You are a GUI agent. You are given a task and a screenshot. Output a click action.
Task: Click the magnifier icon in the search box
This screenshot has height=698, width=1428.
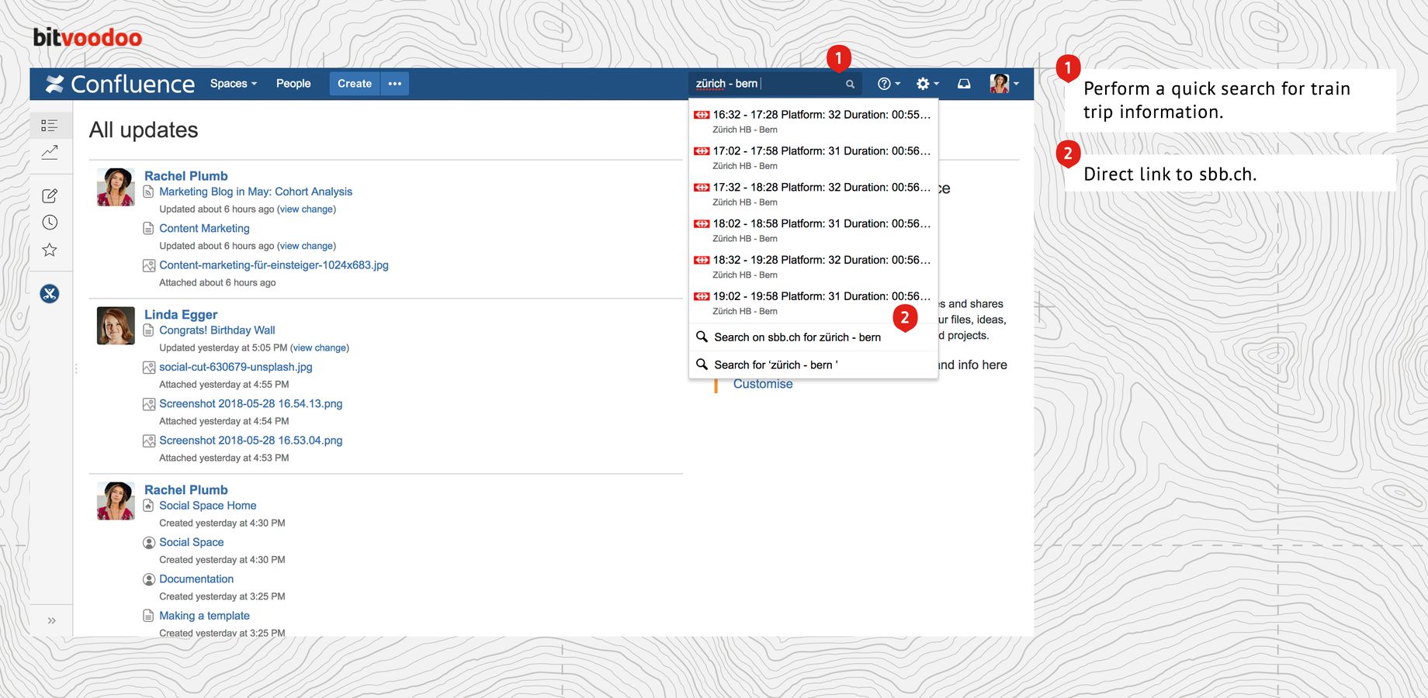pos(850,84)
